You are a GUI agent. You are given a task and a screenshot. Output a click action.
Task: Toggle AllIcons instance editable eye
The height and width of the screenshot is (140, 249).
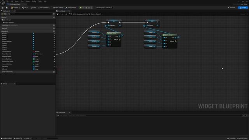54,69
